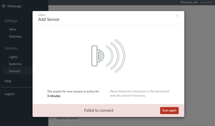This screenshot has width=215, height=126.
Task: Click the motion sensor illustration
Action: pos(108,56)
